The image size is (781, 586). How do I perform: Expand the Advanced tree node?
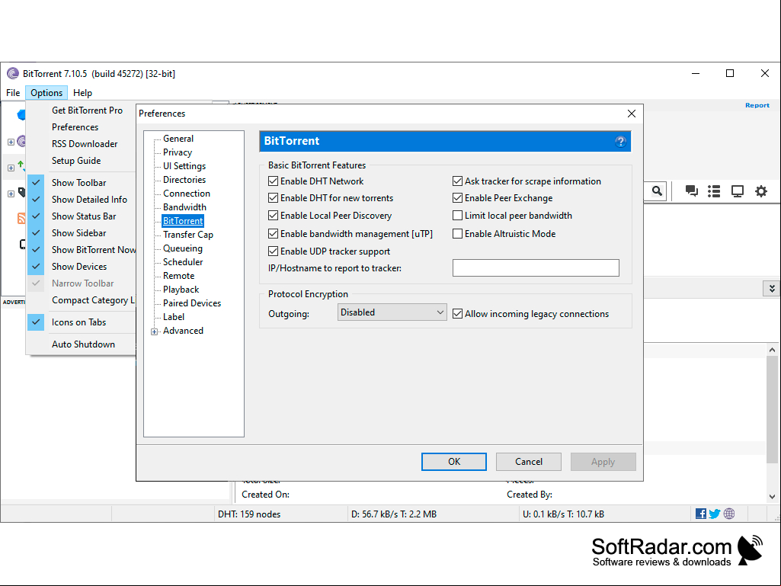[155, 331]
